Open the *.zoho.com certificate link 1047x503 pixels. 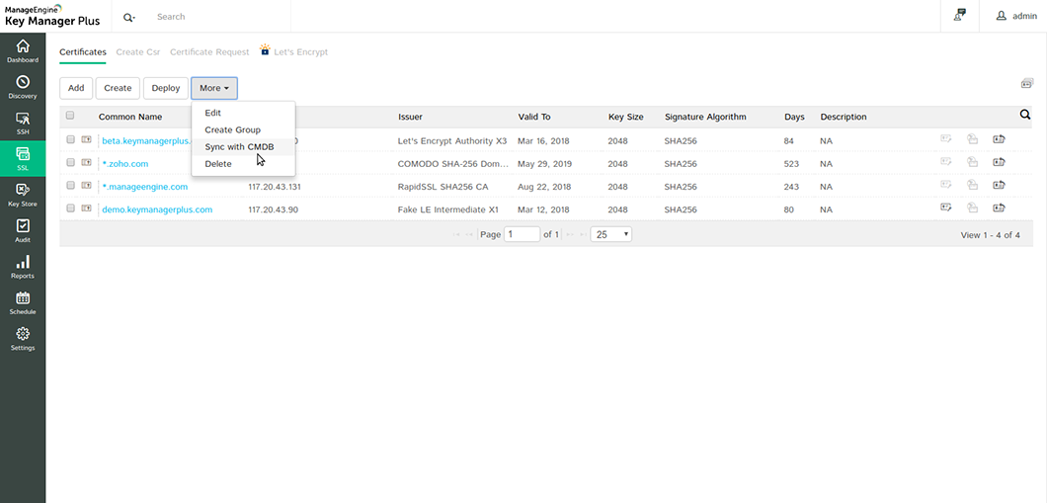coord(124,164)
